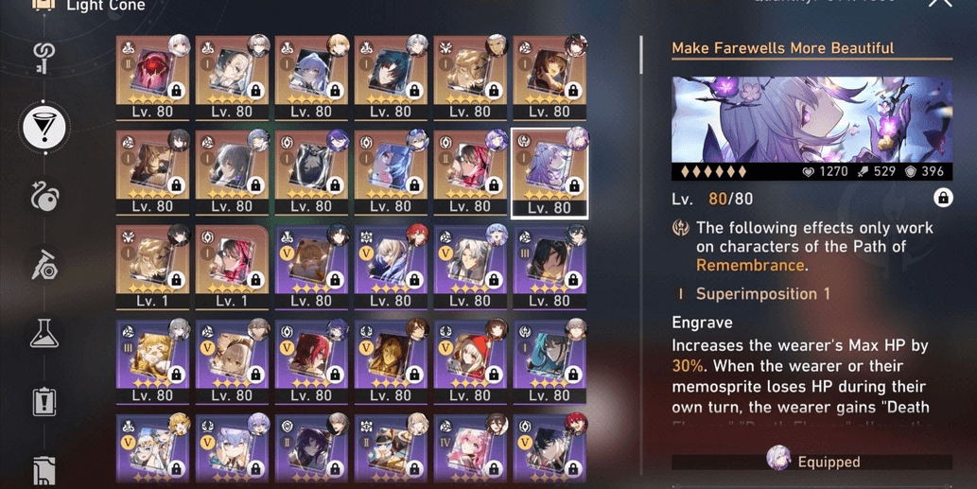Close the inventory with the X button

pyautogui.click(x=939, y=3)
